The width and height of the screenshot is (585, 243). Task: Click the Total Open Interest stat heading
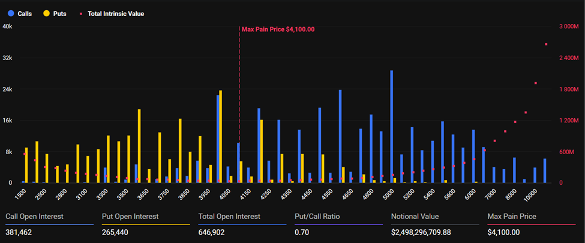[229, 217]
